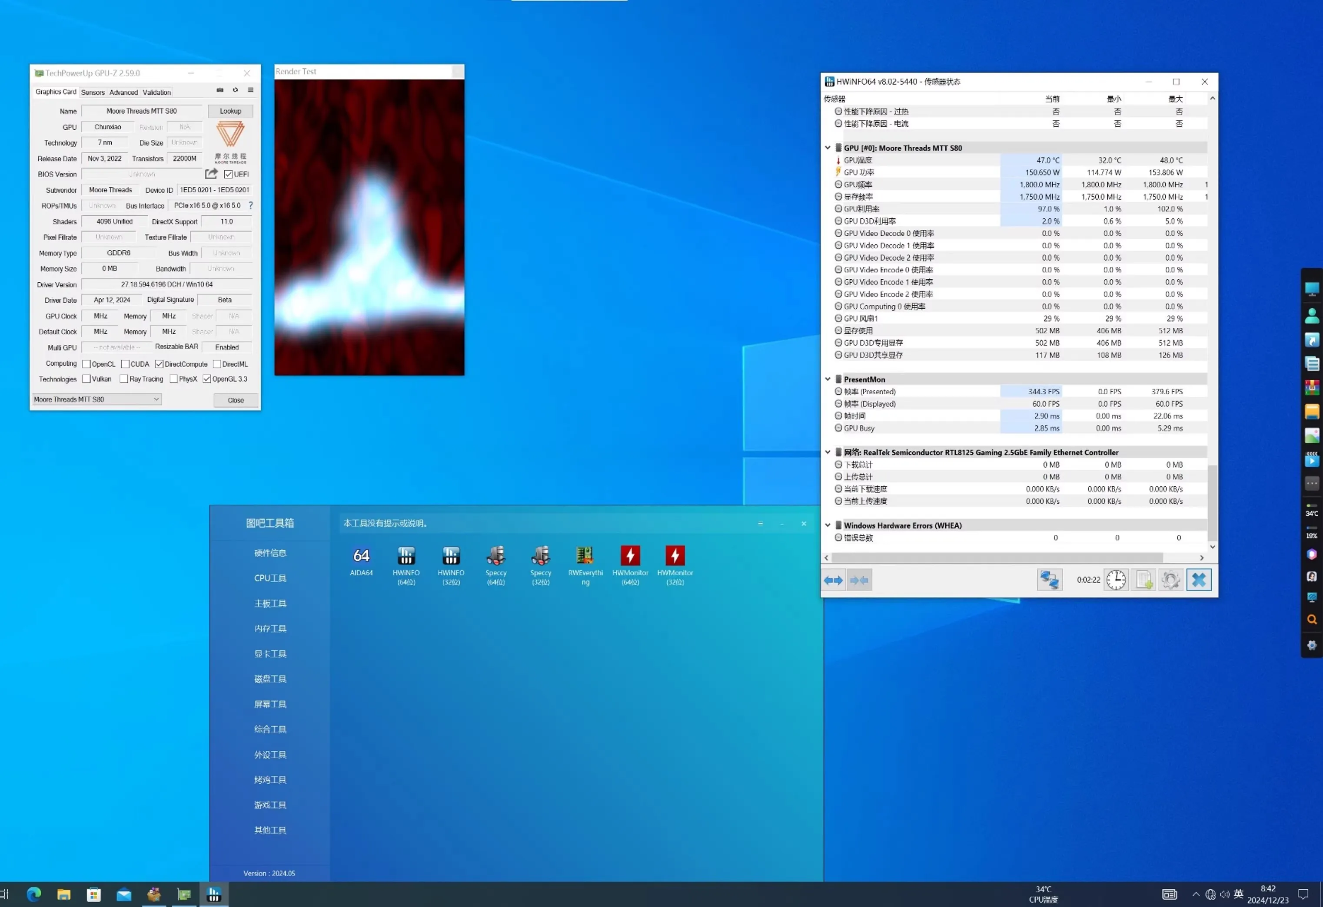The image size is (1323, 907).
Task: Select 显卡工具 in toolbox sidebar
Action: pos(270,654)
